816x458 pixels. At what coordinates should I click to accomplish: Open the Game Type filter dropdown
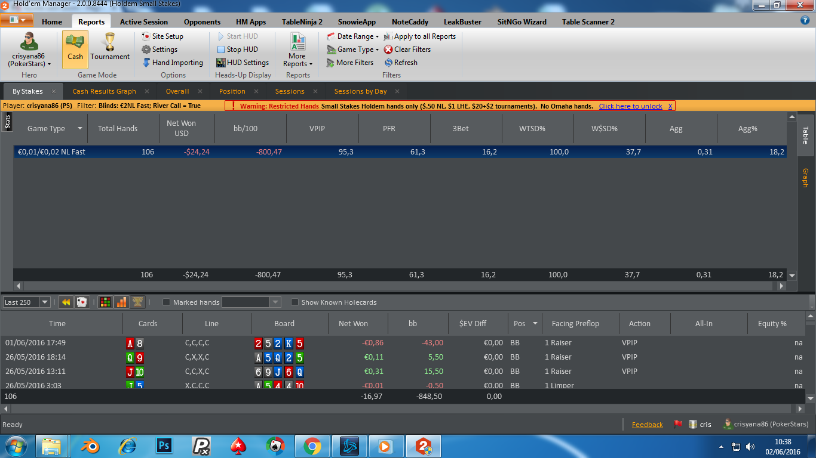352,49
